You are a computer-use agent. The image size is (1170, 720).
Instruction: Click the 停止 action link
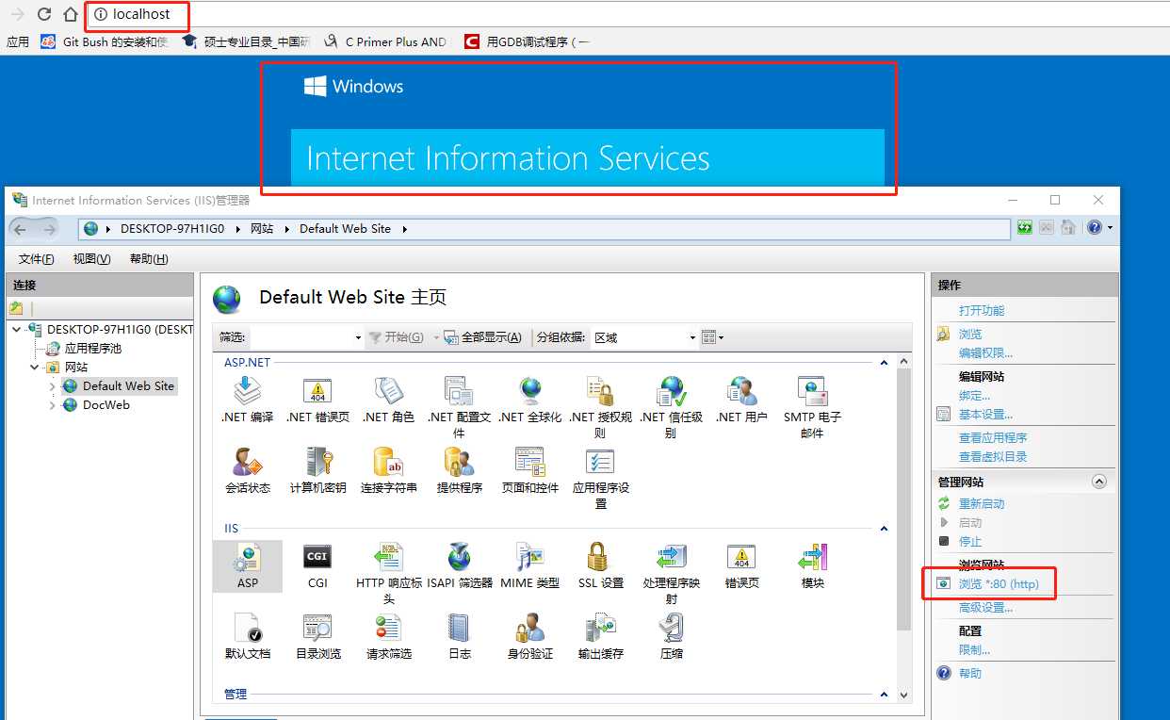[970, 542]
